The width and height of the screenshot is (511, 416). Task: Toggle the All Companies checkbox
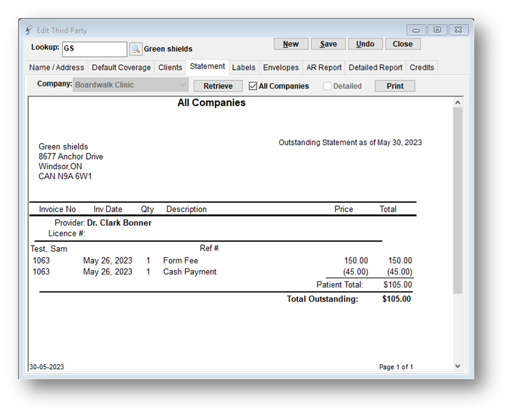click(x=253, y=86)
